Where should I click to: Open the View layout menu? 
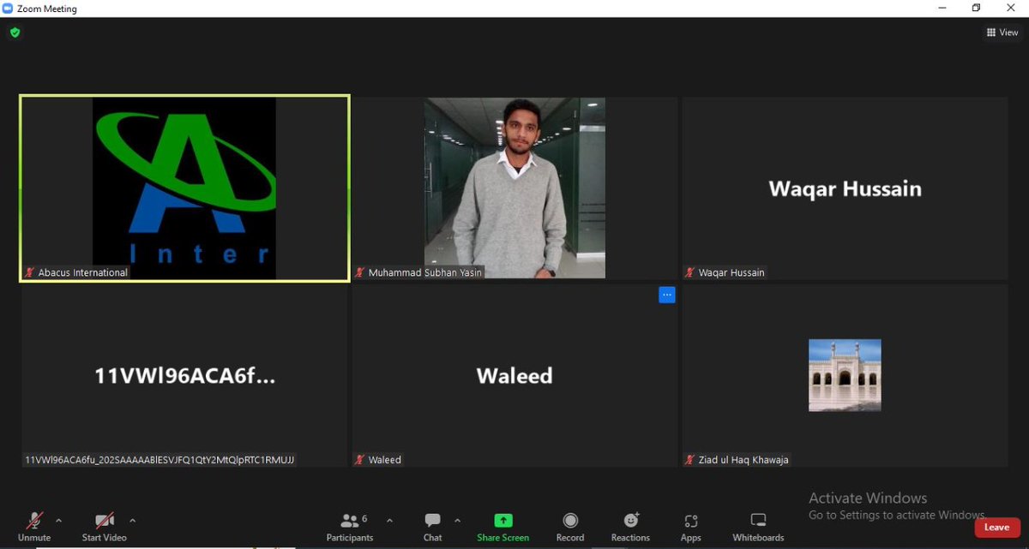pos(1002,33)
